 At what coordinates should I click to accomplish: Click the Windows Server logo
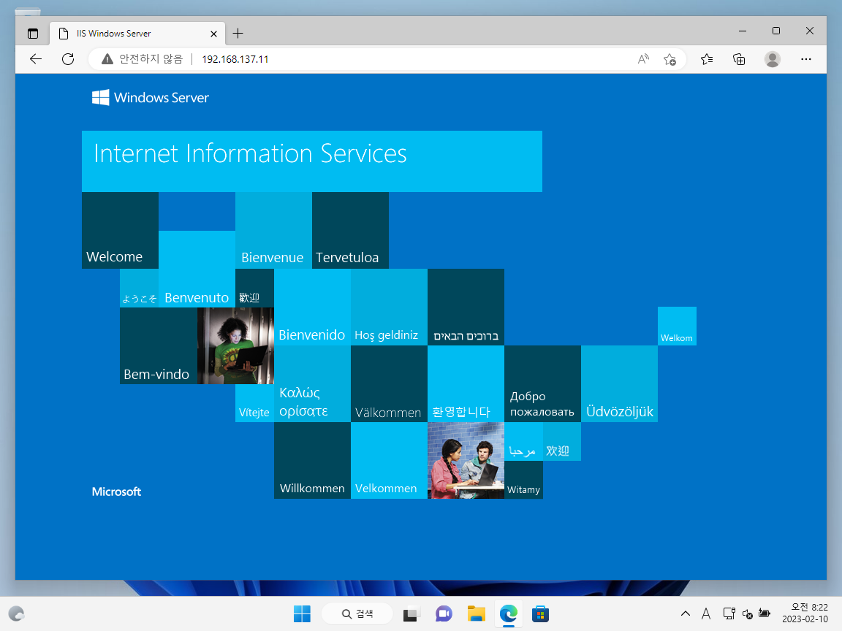[151, 98]
